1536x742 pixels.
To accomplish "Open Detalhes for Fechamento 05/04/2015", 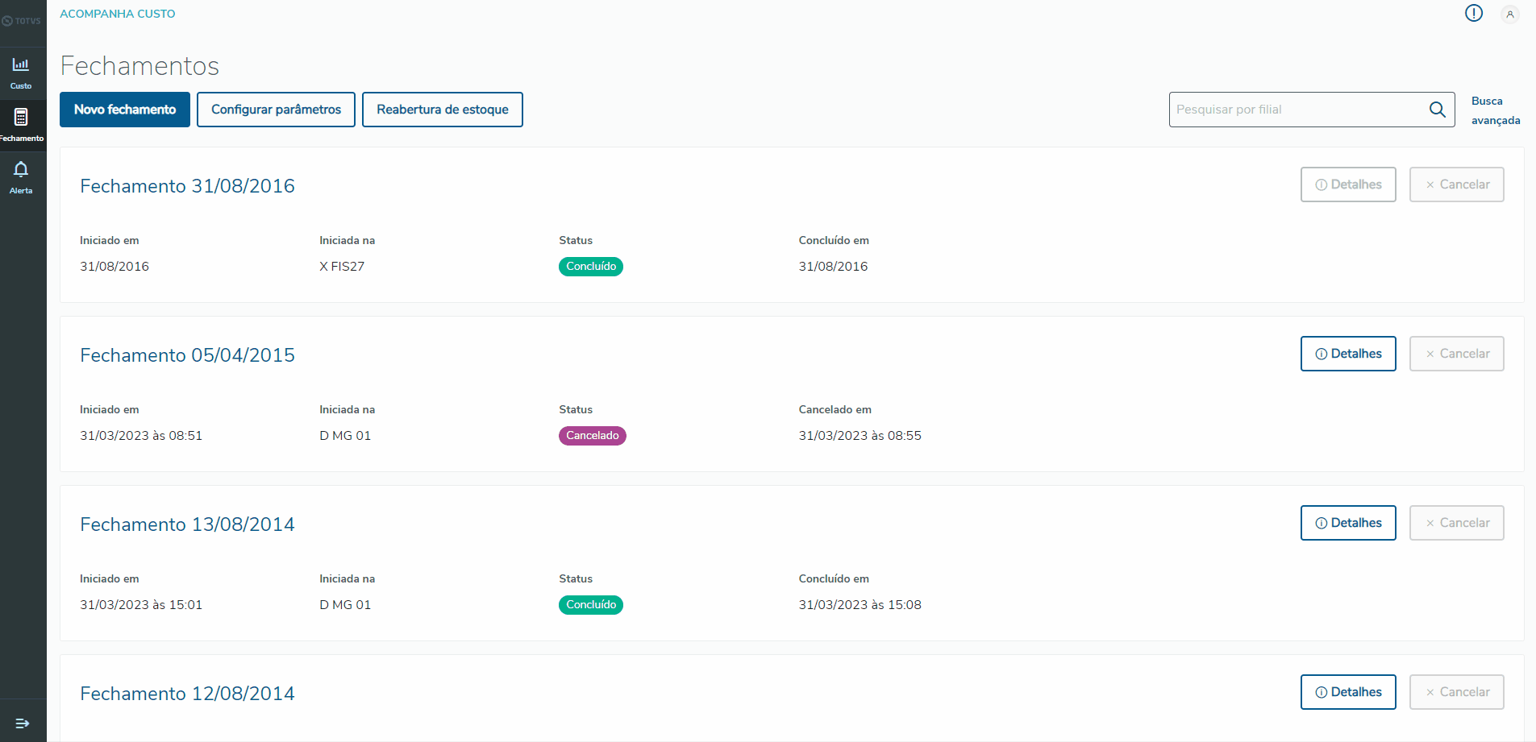I will click(x=1348, y=354).
